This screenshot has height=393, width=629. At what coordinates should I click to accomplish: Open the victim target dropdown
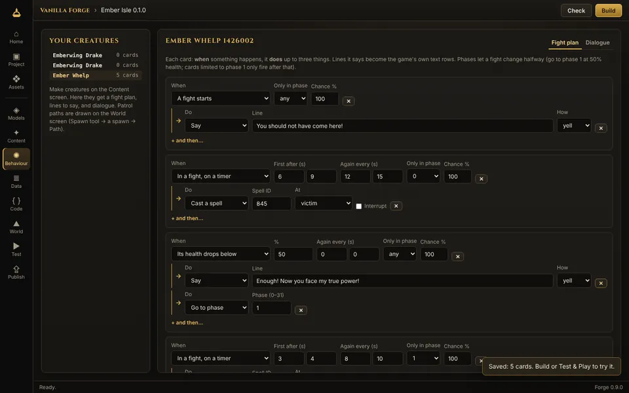tap(324, 203)
